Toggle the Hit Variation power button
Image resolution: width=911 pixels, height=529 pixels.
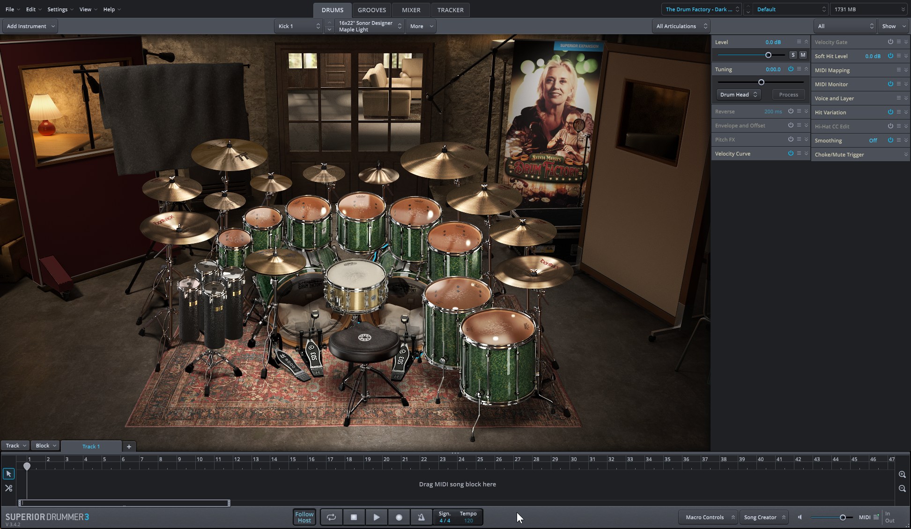pos(890,112)
